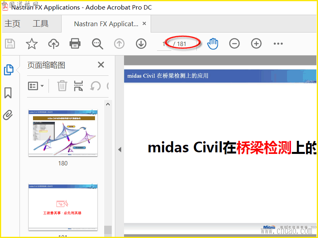
Task: Click the thumbnail scrollbar up arrow
Action: (108, 104)
